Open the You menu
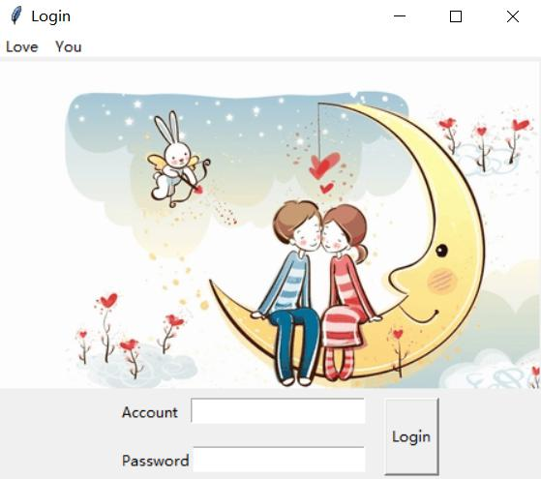Screen dimensions: 541x479 click(x=69, y=47)
